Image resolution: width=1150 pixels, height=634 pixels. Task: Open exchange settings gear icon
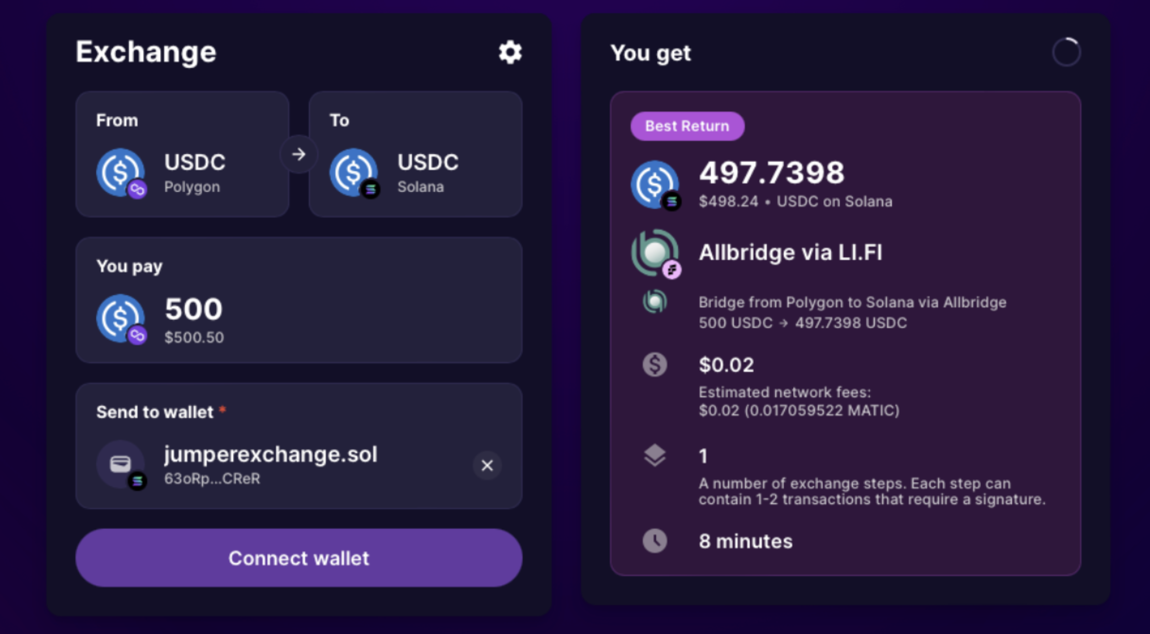pos(510,52)
